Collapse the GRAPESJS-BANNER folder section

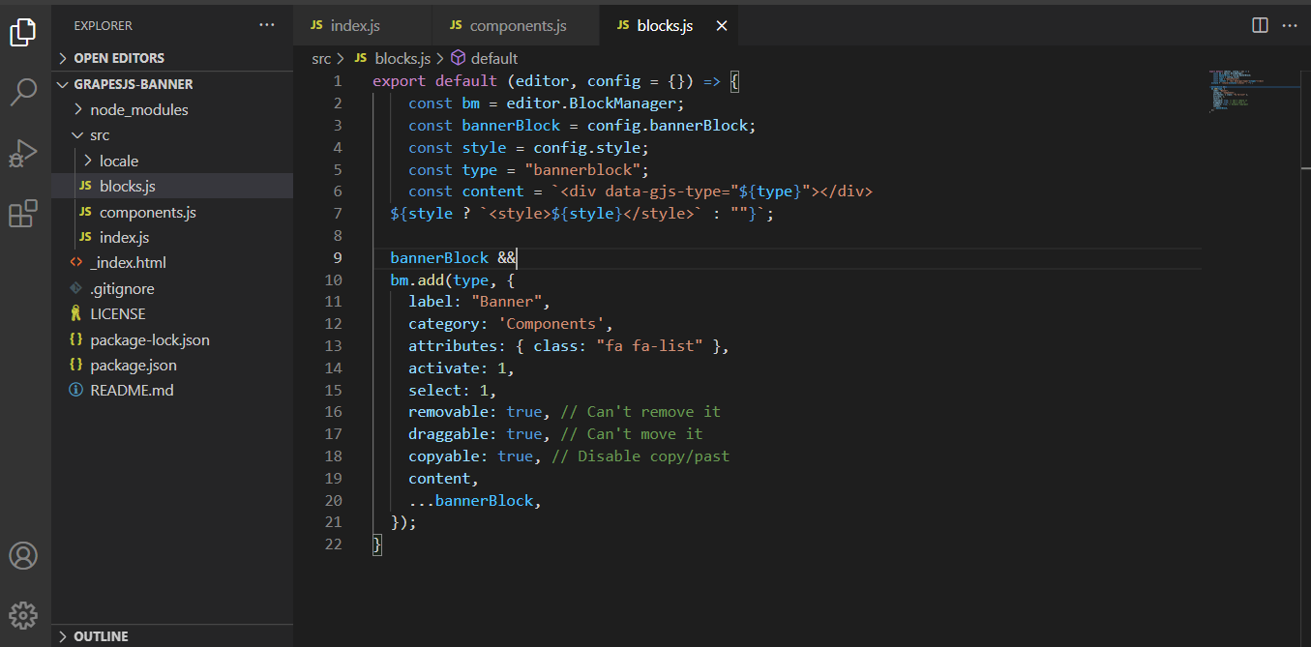pyautogui.click(x=172, y=84)
